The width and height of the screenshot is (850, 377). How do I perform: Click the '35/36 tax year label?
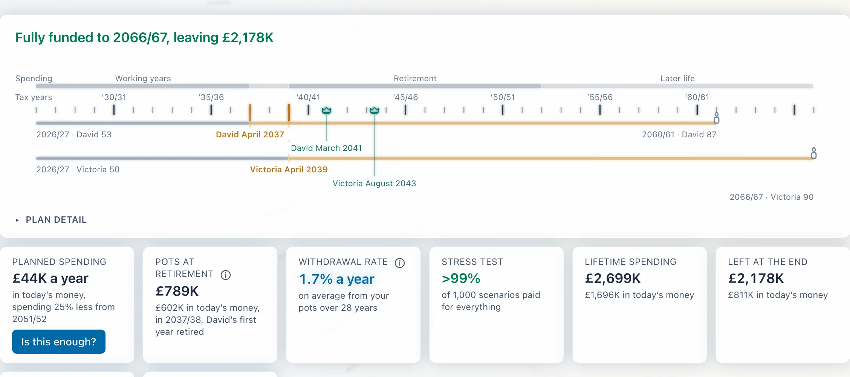211,97
